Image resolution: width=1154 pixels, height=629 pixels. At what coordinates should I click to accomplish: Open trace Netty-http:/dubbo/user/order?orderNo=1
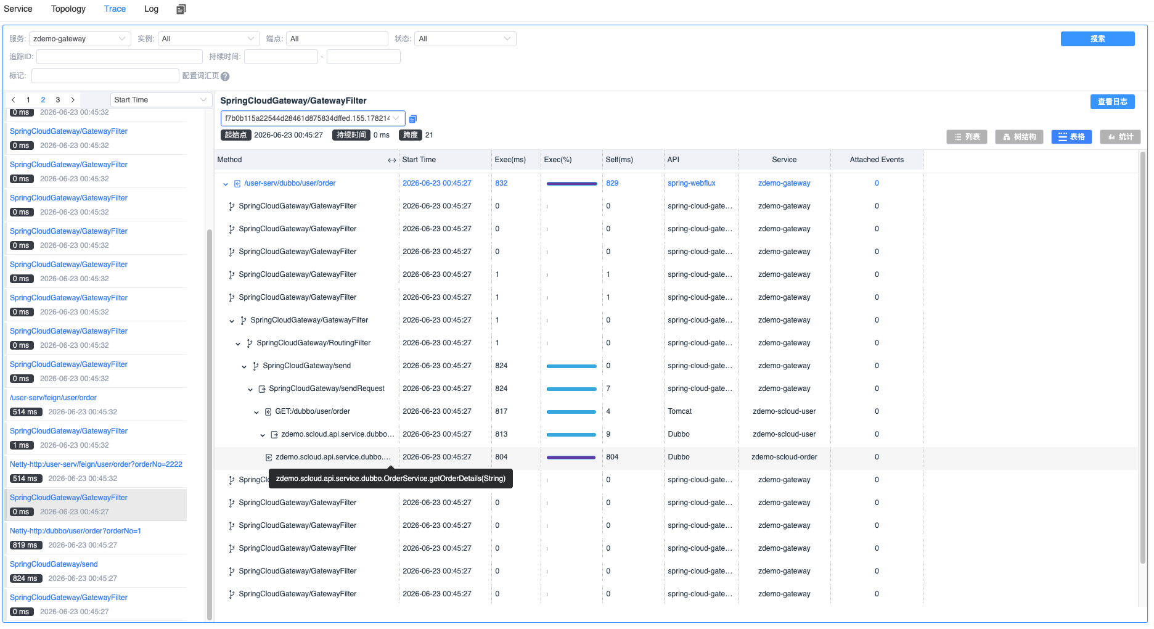[x=75, y=532]
